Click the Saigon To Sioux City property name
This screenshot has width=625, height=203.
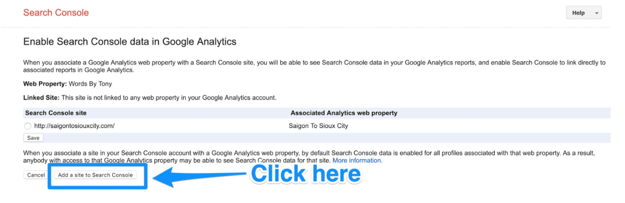pyautogui.click(x=318, y=126)
